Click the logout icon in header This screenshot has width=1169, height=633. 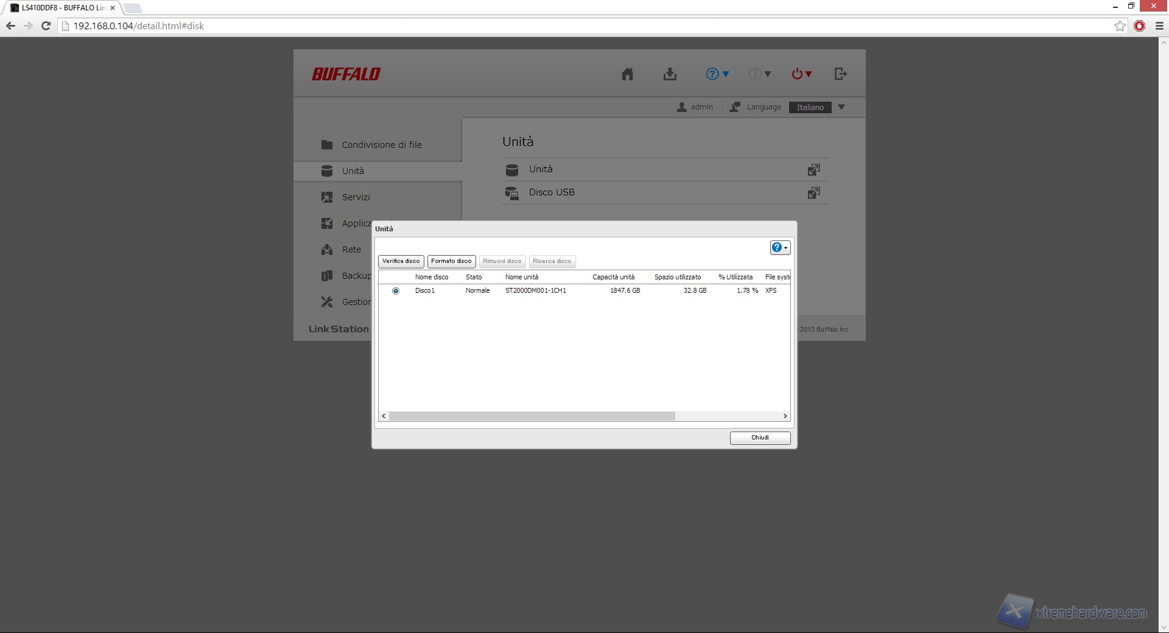(840, 74)
